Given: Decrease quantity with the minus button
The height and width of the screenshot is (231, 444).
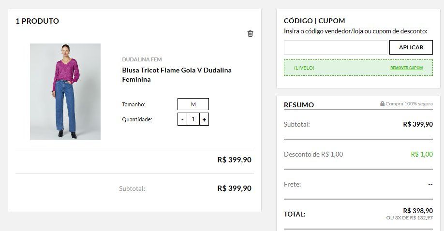Looking at the screenshot, I should click(182, 119).
